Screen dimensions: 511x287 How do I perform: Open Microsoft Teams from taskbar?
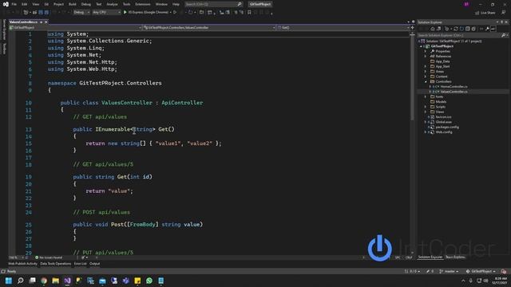click(126, 281)
